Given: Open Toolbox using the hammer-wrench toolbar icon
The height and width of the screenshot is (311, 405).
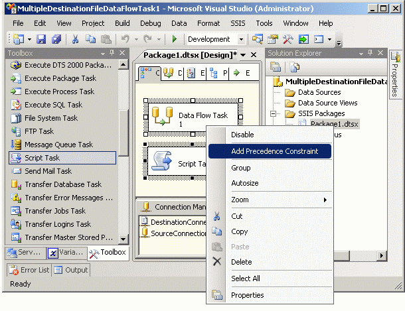Looking at the screenshot, I should (x=287, y=39).
